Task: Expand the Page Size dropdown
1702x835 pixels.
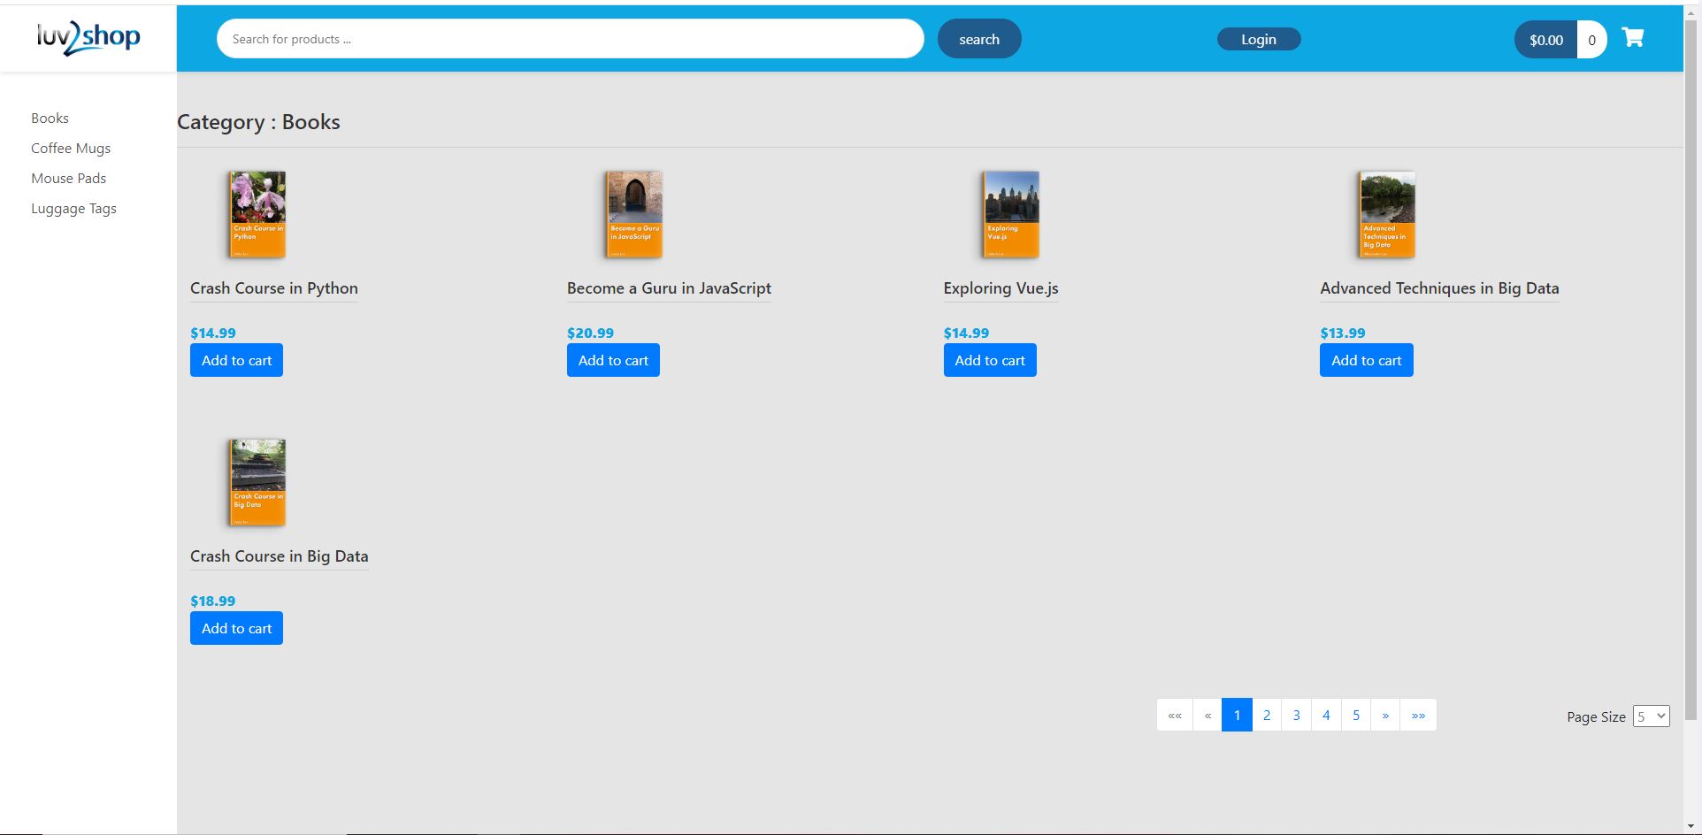Action: [x=1651, y=716]
